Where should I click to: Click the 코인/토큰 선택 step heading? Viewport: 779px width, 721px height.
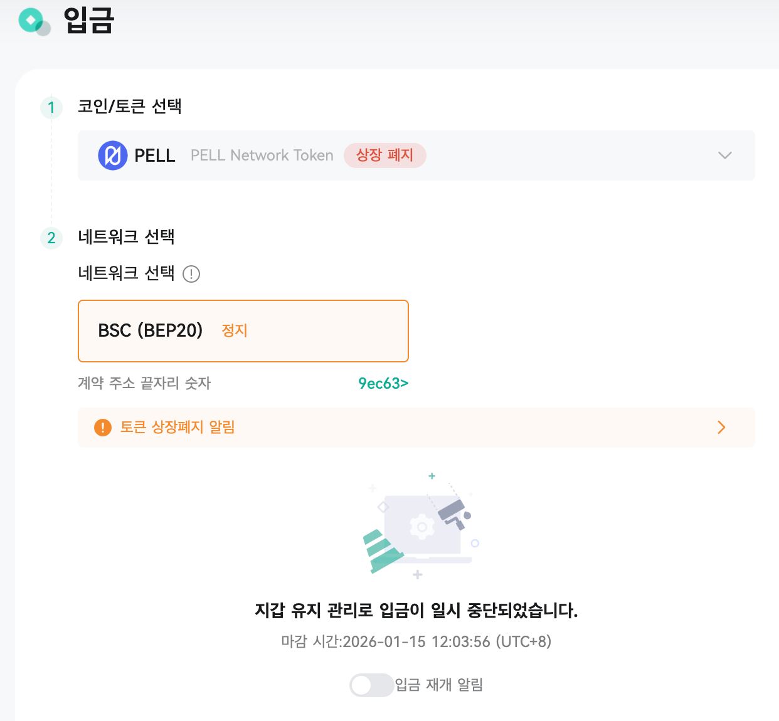[x=130, y=107]
